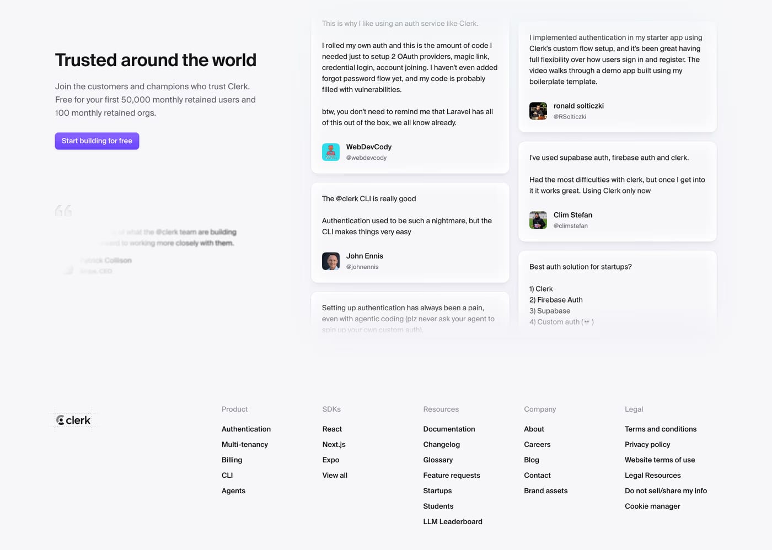Read the Privacy policy
The height and width of the screenshot is (550, 772).
click(647, 444)
